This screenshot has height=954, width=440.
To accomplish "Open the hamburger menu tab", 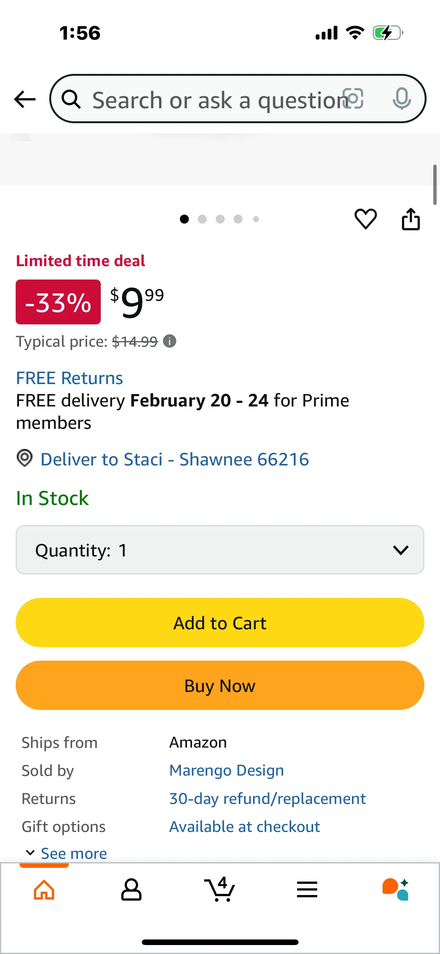I will point(307,889).
